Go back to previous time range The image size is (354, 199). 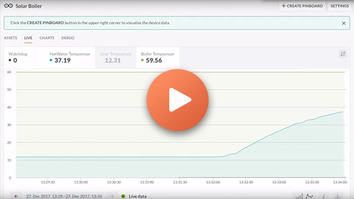coord(16,196)
